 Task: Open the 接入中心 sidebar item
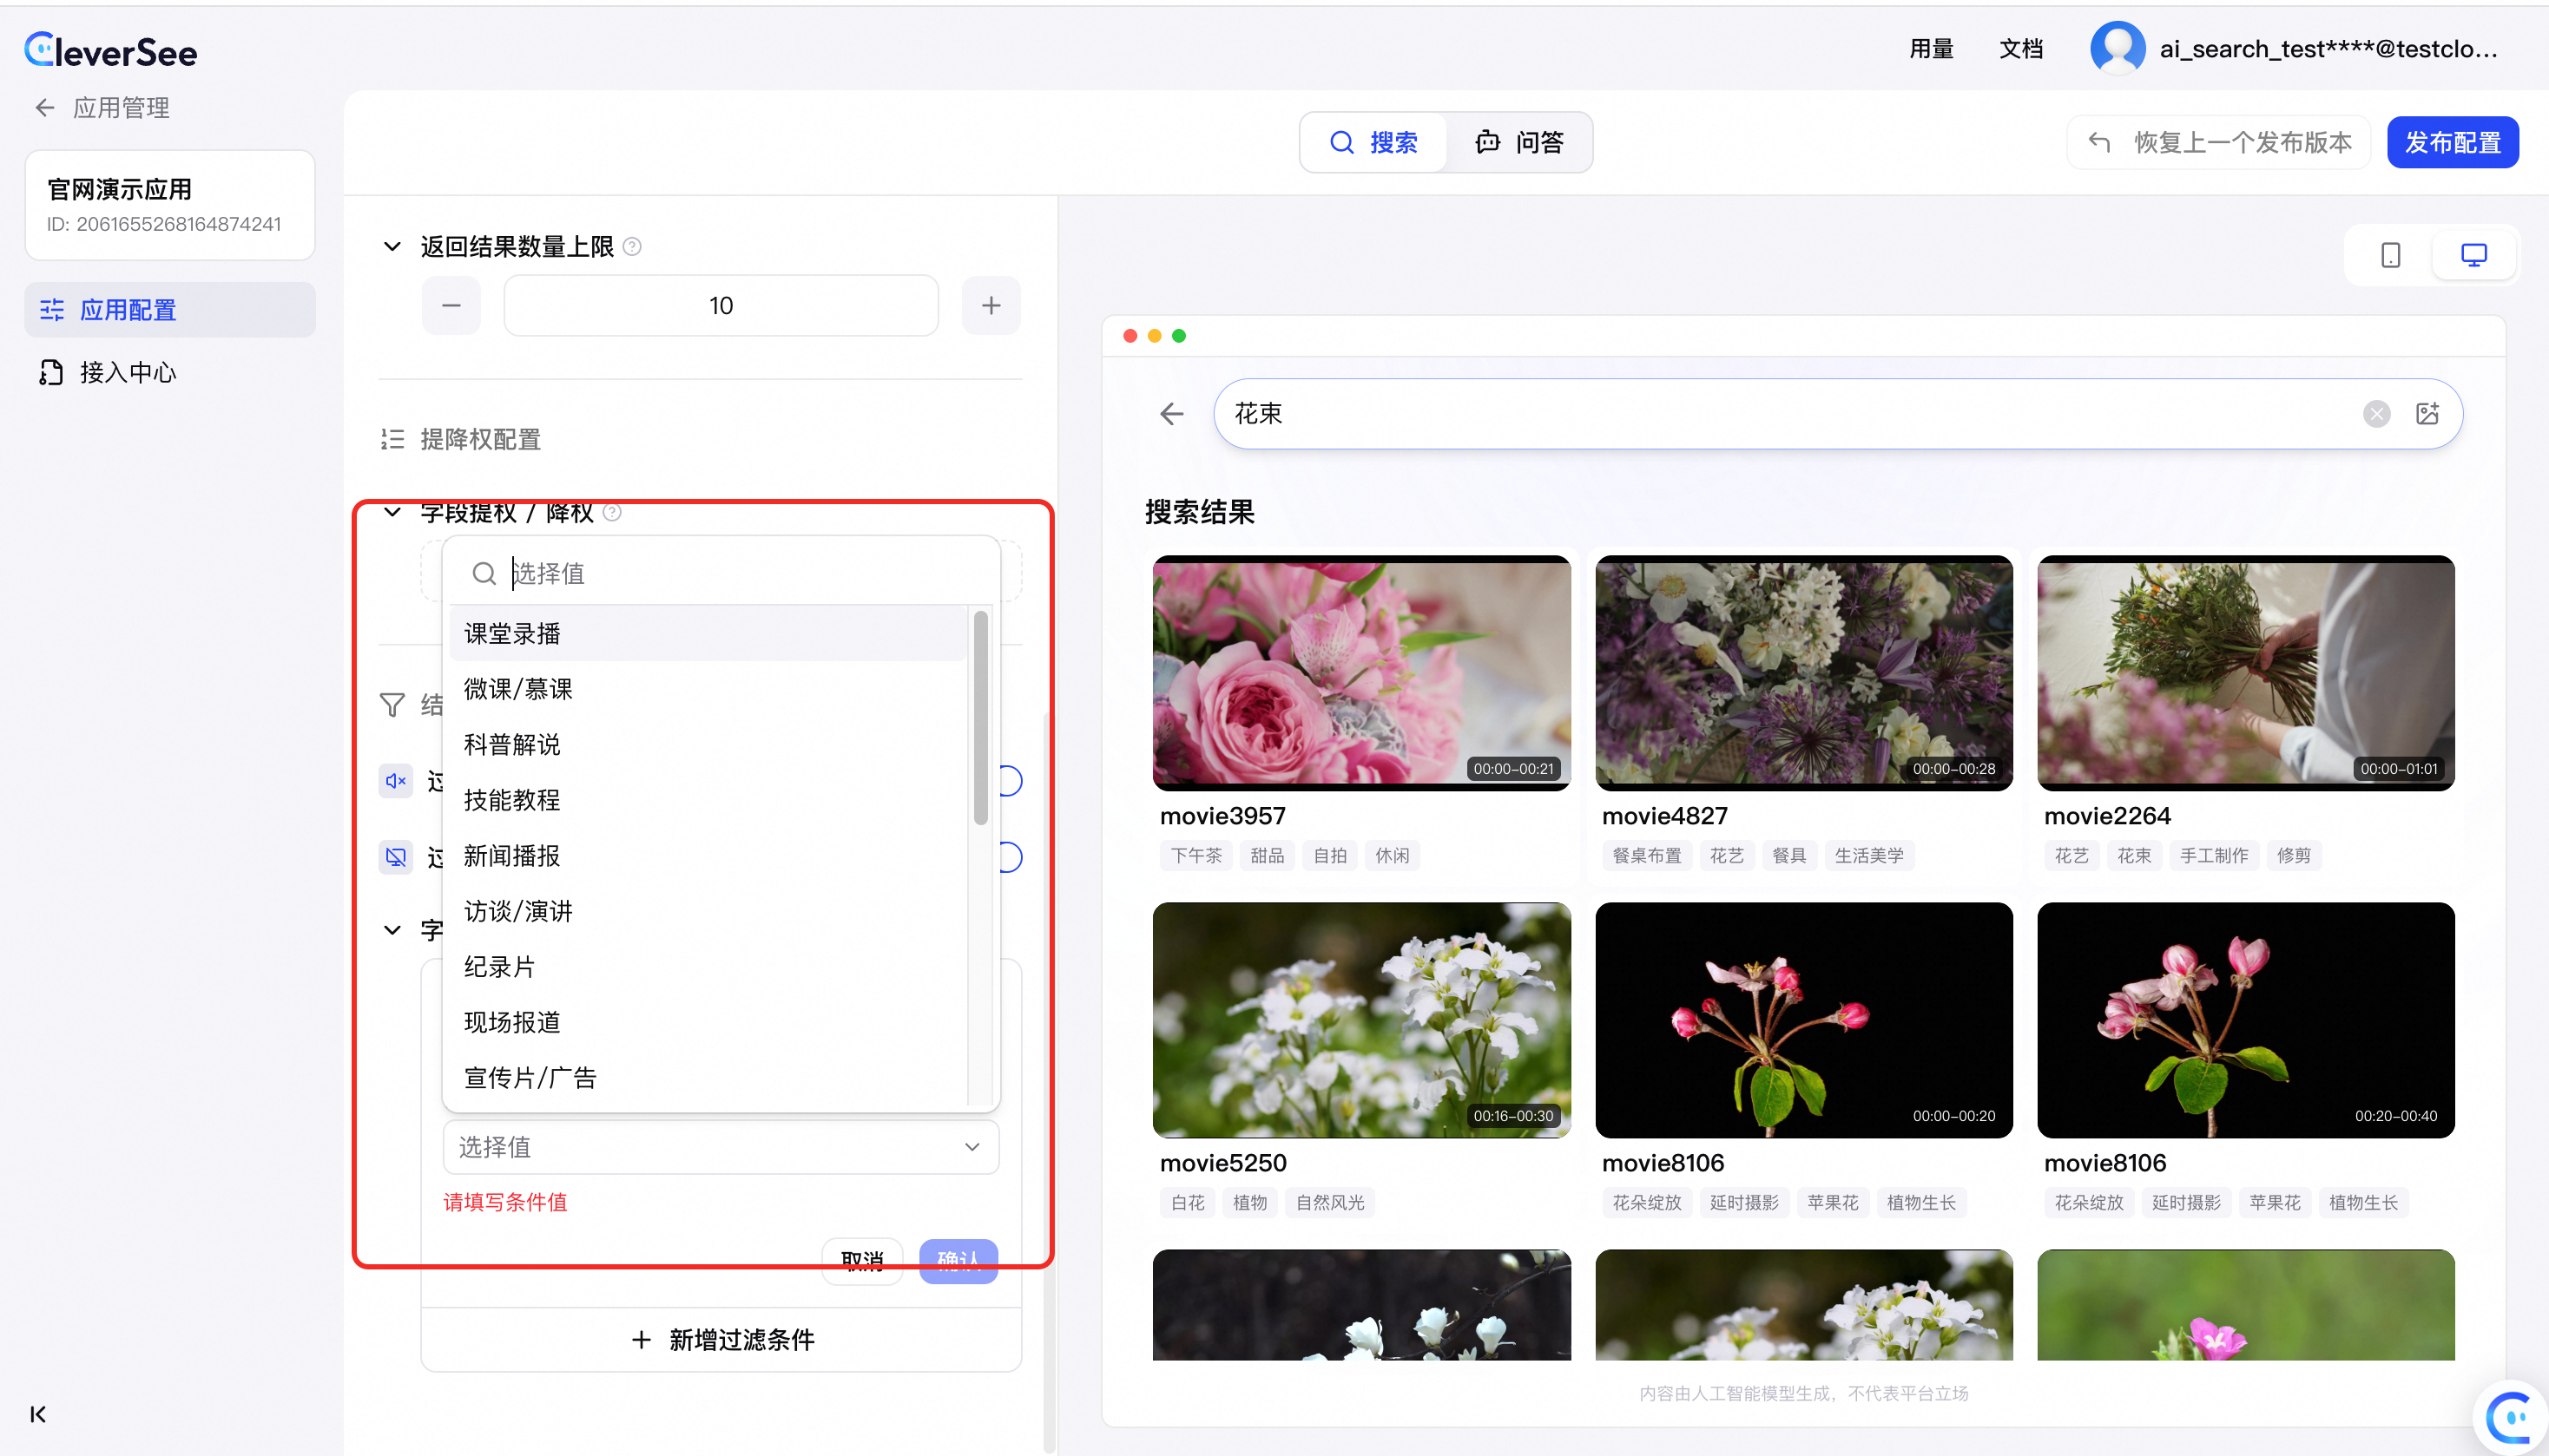(170, 372)
